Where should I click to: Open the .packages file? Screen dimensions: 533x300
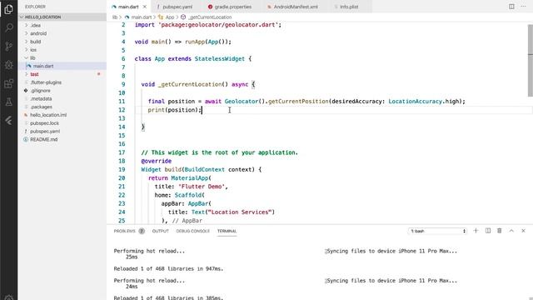[x=62, y=107]
